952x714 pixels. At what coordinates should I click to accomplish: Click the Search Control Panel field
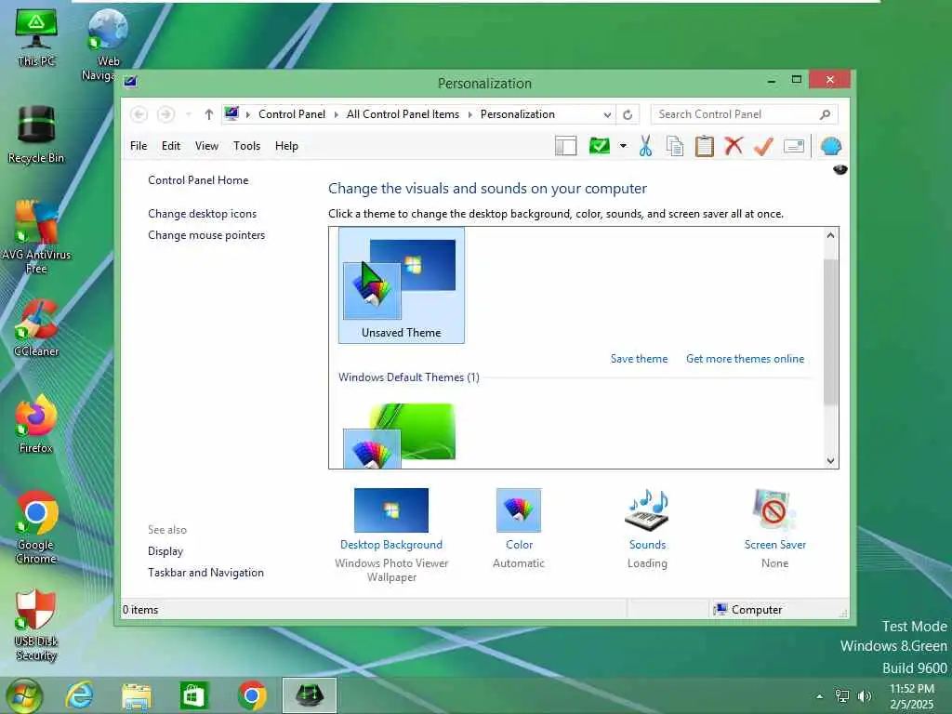pyautogui.click(x=745, y=114)
